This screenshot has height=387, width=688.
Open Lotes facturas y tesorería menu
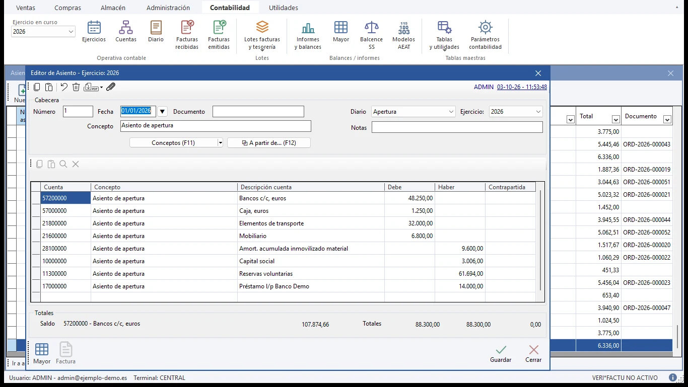(262, 35)
